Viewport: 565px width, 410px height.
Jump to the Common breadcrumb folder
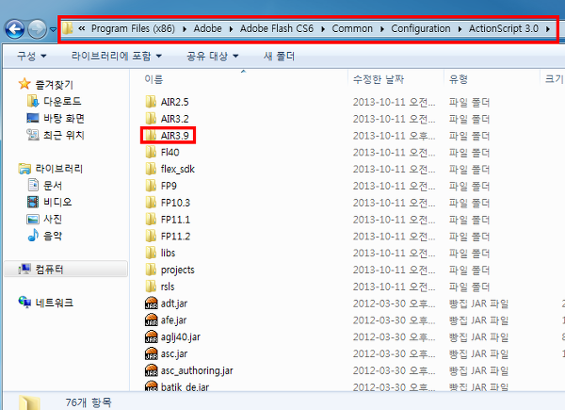click(x=352, y=28)
